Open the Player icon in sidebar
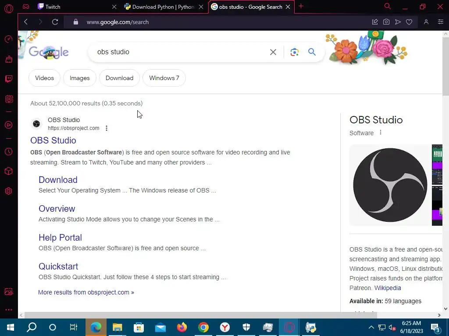The width and height of the screenshot is (449, 336). click(9, 125)
